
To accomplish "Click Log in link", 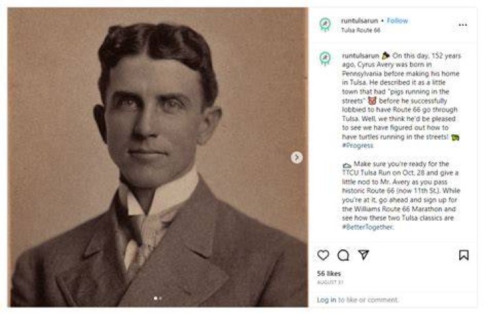I will point(327,300).
